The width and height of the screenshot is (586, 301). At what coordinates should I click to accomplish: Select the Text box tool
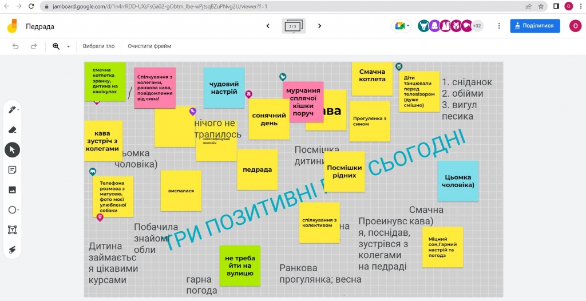(x=12, y=230)
